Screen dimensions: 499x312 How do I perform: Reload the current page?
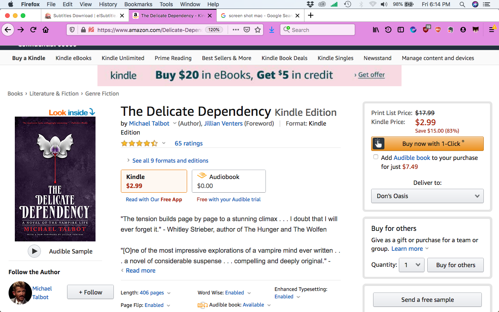tap(34, 30)
